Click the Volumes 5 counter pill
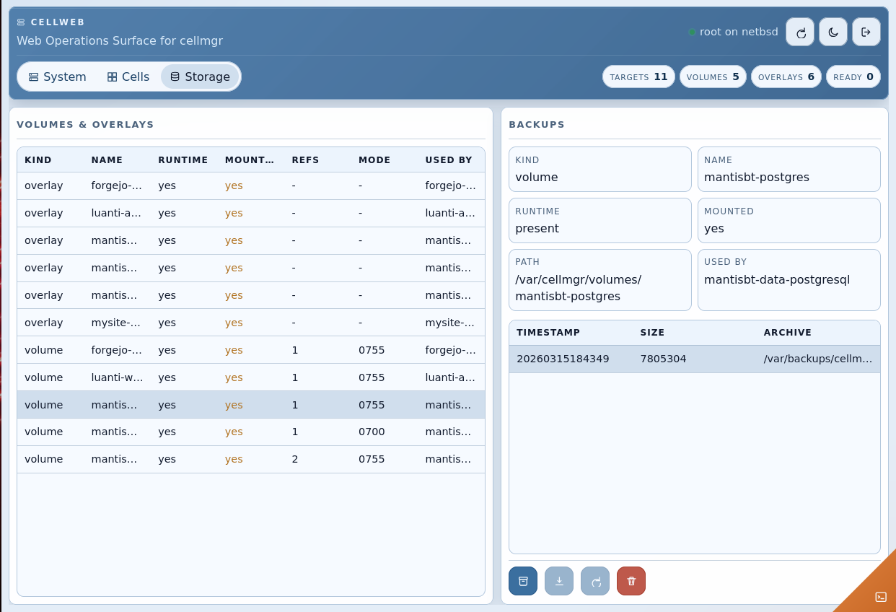The image size is (896, 612). click(x=713, y=76)
